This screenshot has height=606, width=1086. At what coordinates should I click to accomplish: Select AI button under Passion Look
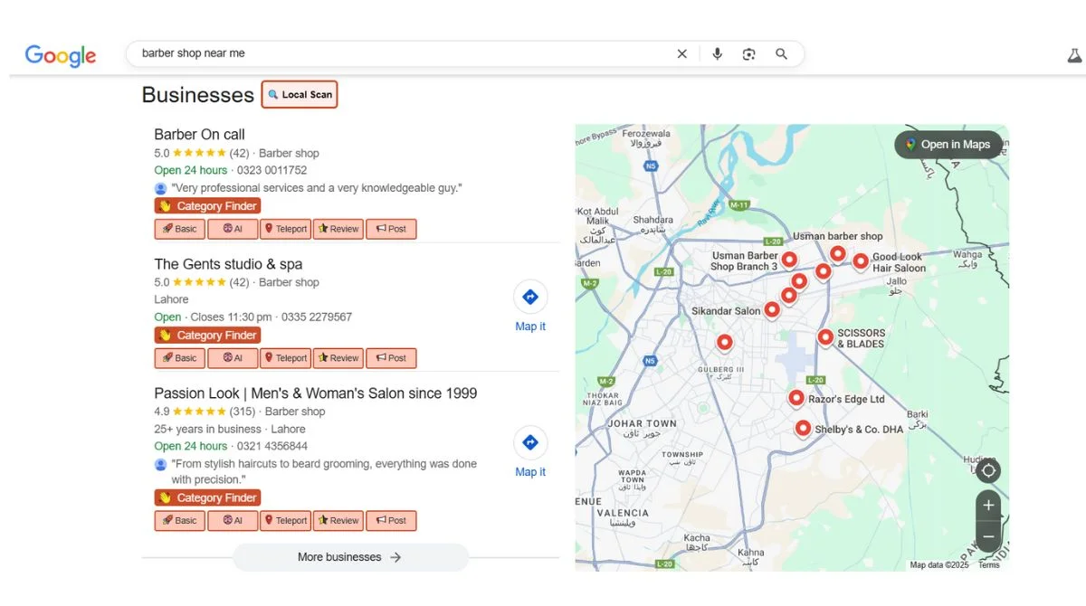point(233,521)
